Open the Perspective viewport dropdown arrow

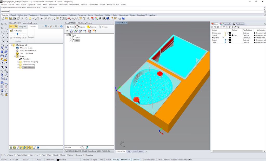click(x=127, y=23)
